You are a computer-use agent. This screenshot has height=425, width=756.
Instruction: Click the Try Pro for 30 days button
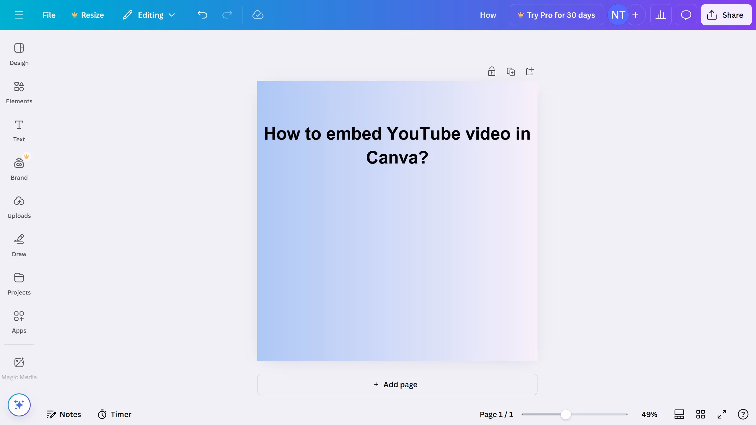click(556, 15)
